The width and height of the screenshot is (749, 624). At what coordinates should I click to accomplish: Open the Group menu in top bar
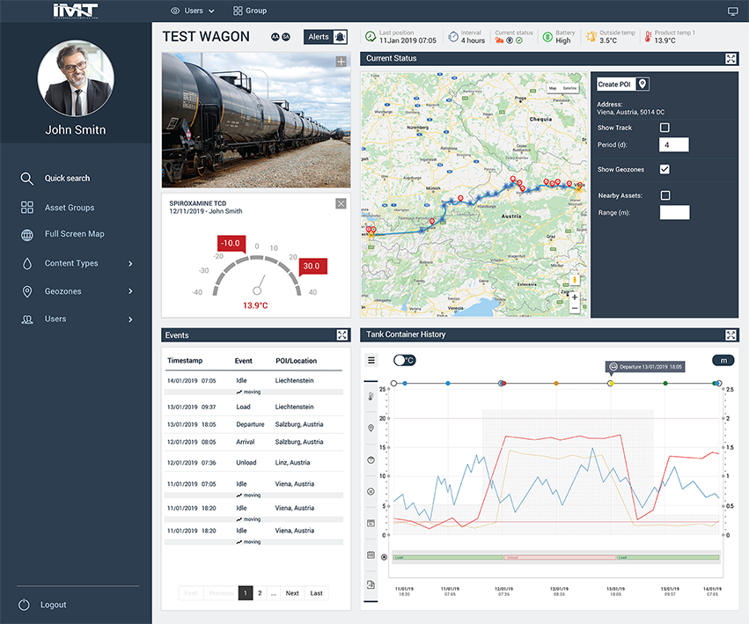[x=250, y=11]
